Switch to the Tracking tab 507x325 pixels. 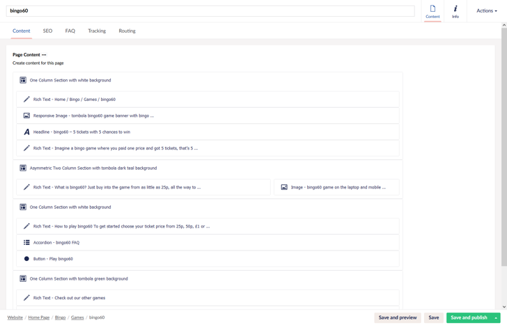(97, 31)
